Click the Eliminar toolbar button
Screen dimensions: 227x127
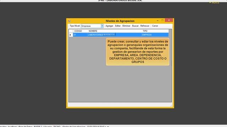coord(126,26)
